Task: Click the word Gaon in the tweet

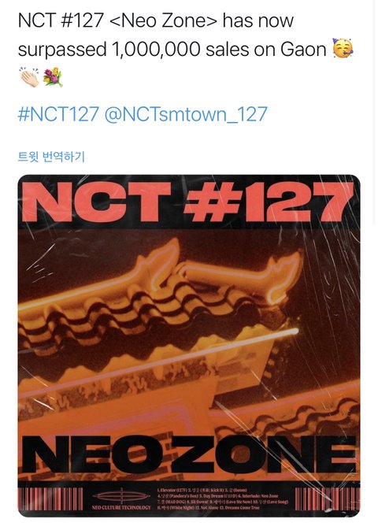Action: pyautogui.click(x=303, y=49)
